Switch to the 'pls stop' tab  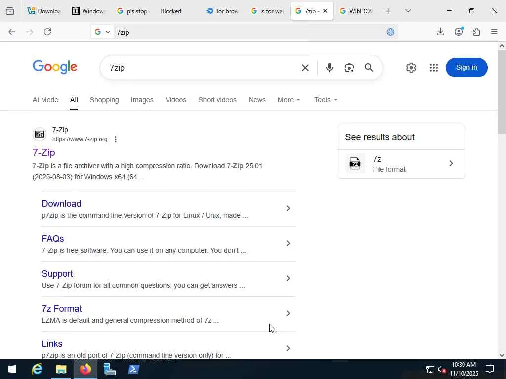(132, 11)
